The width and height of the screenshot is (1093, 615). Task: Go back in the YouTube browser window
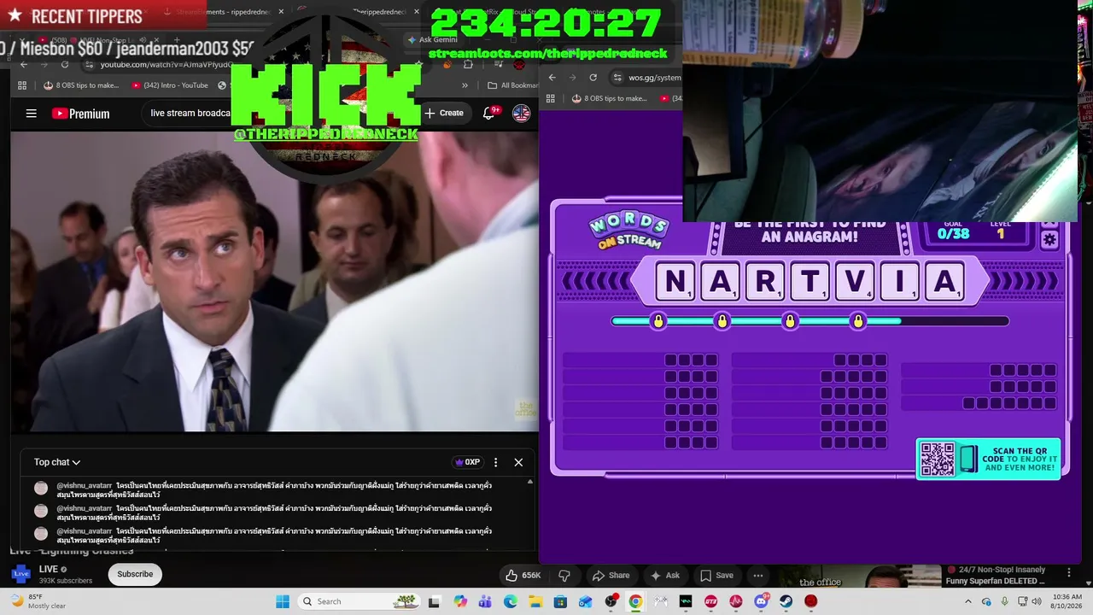click(x=24, y=64)
